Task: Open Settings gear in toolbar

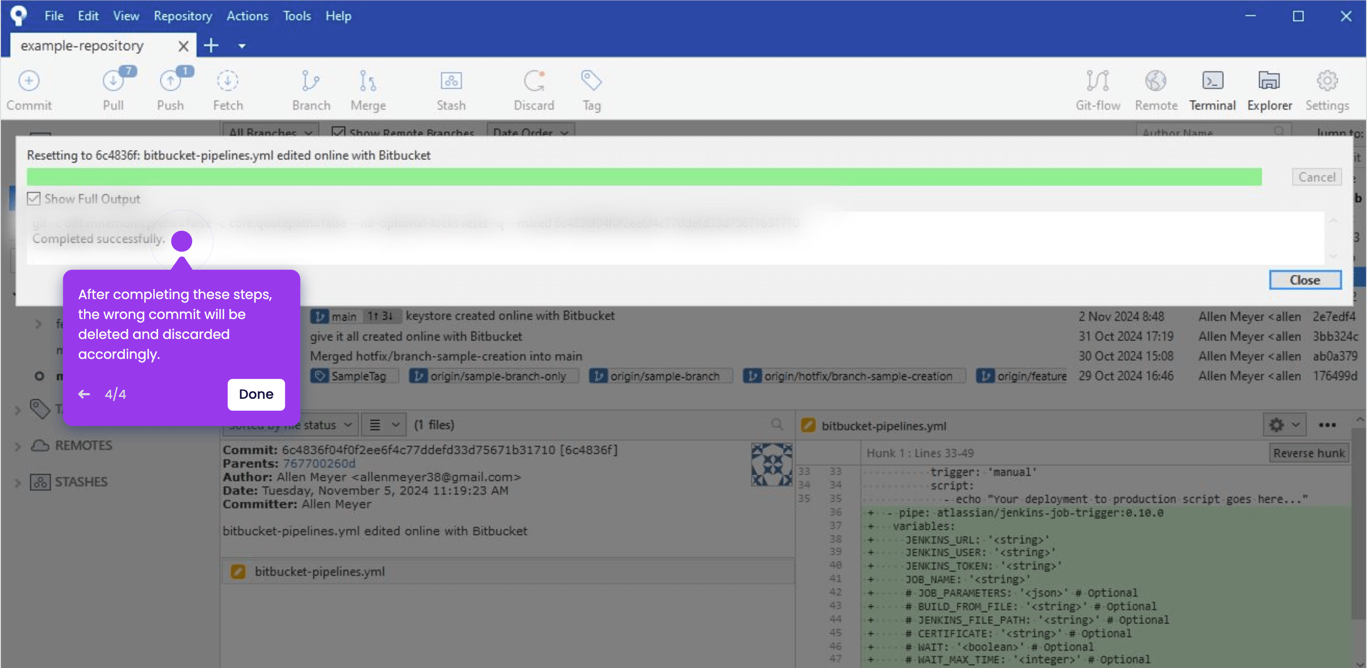Action: pyautogui.click(x=1327, y=81)
